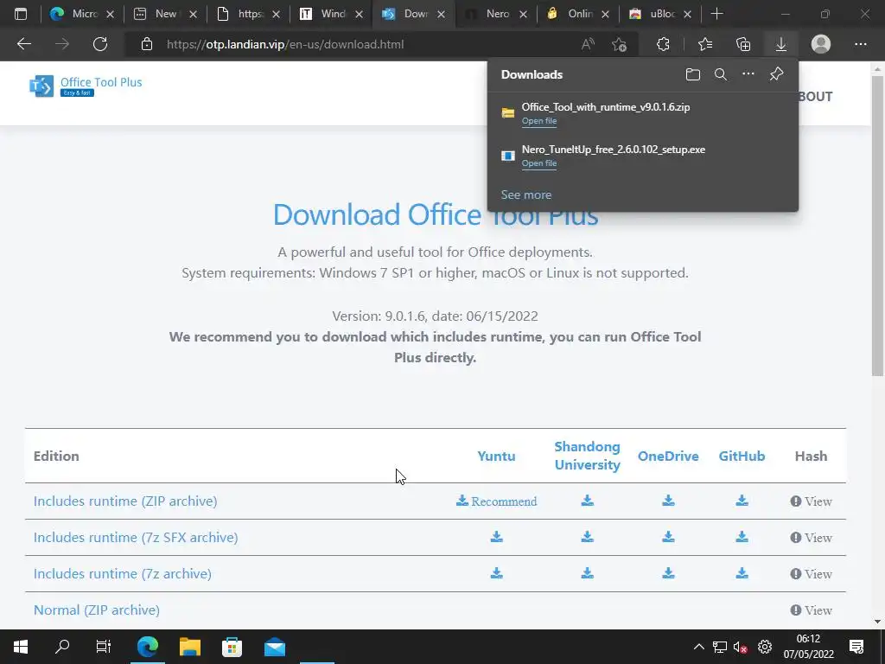Open Windows taskbar search

pos(62,647)
